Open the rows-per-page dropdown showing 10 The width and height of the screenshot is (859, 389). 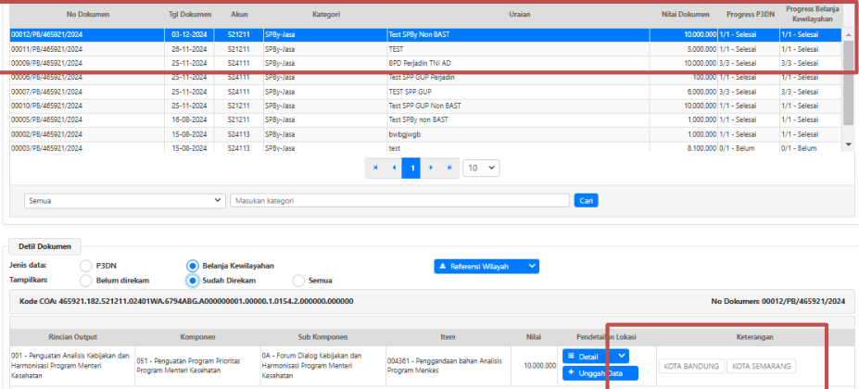coord(481,168)
